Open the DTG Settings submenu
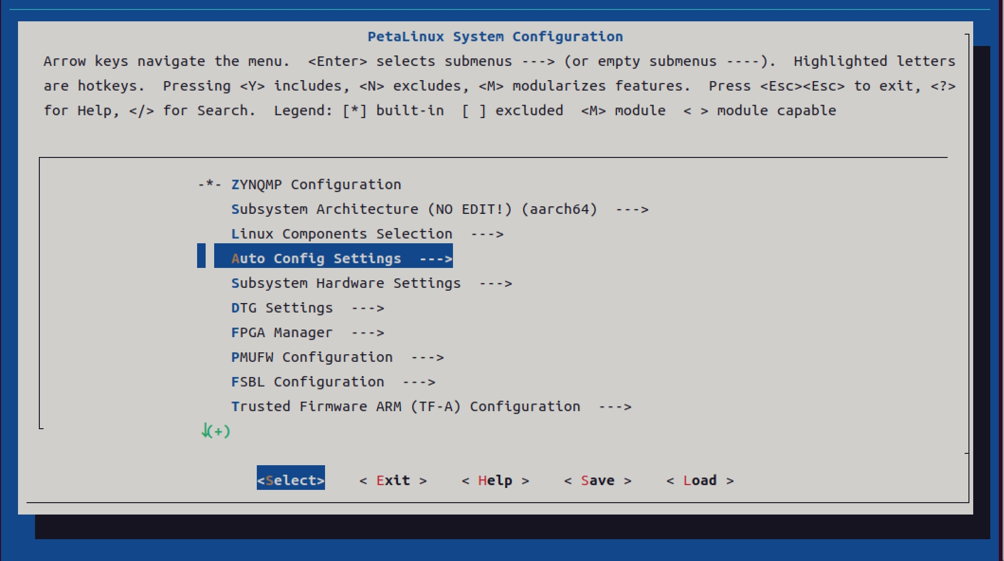Image resolution: width=1004 pixels, height=561 pixels. click(x=308, y=308)
